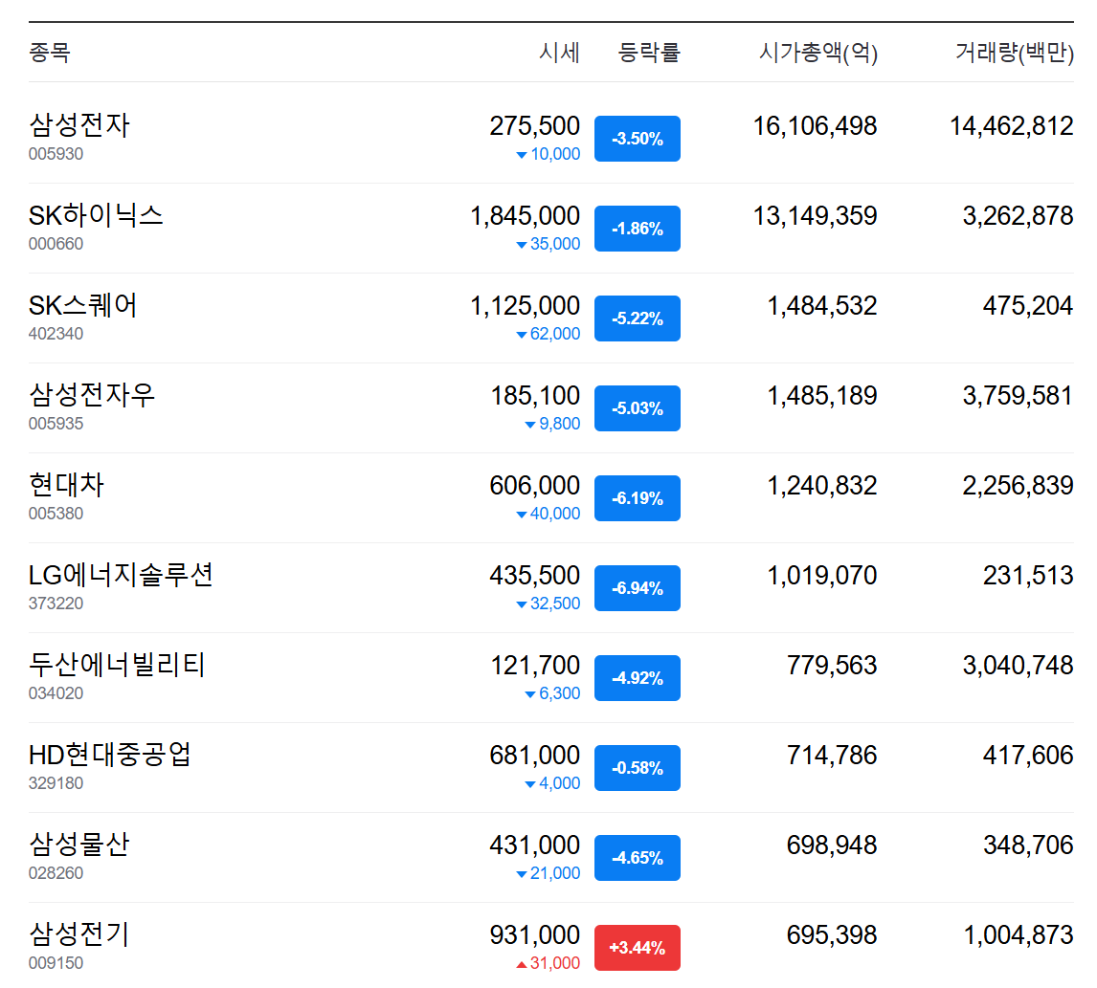Click the -5.22% change badge
The height and width of the screenshot is (988, 1097).
638,318
